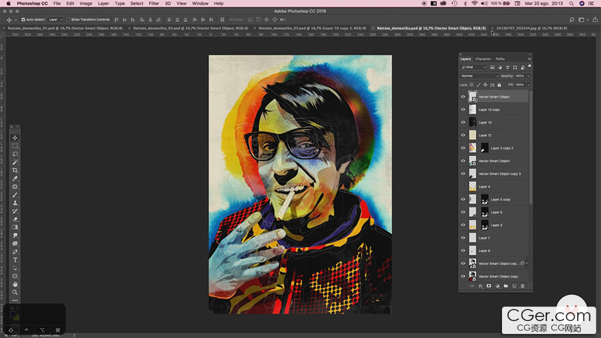Viewport: 601px width, 338px height.
Task: Toggle visibility of Layer 2 copy 2
Action: click(x=463, y=148)
